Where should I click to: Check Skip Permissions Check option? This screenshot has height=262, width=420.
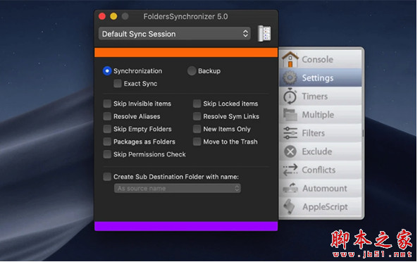point(107,154)
